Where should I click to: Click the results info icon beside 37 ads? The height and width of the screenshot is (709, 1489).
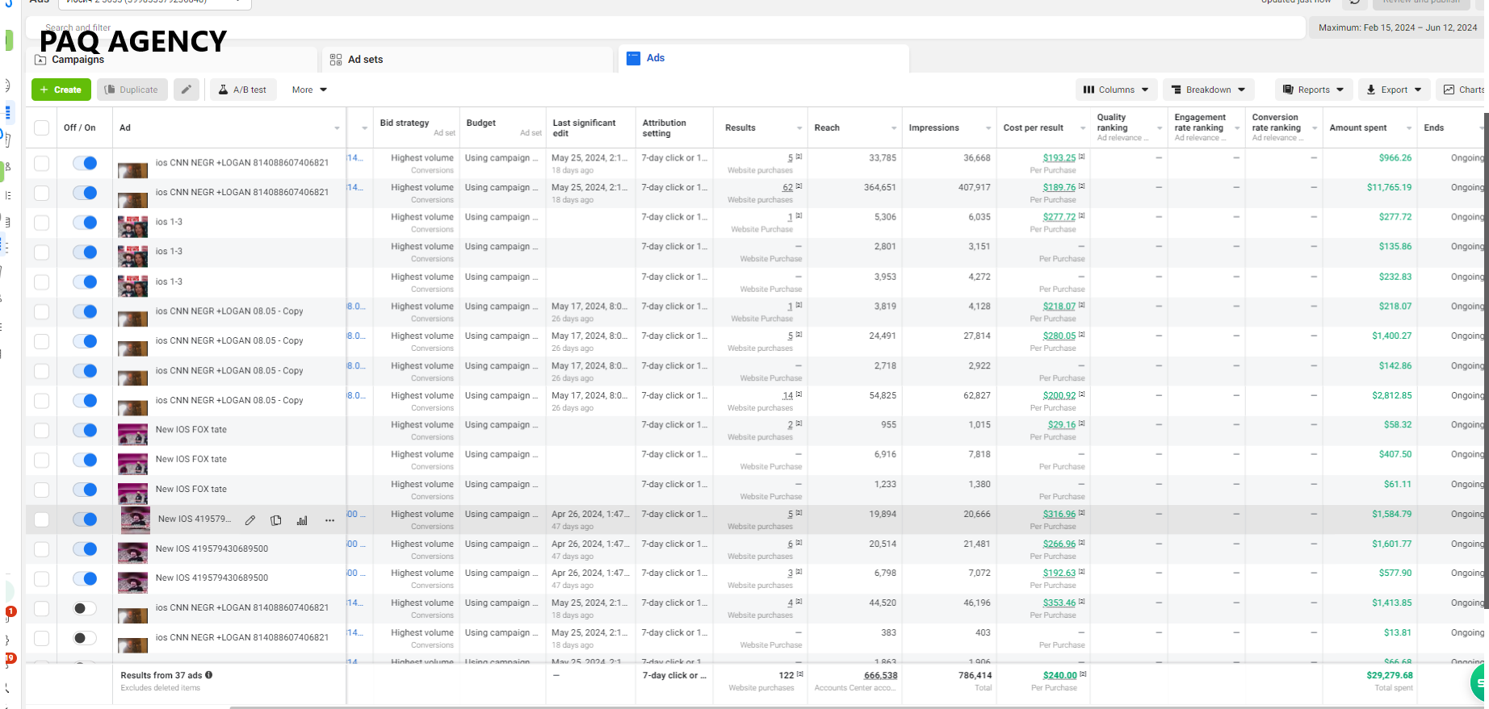point(209,675)
